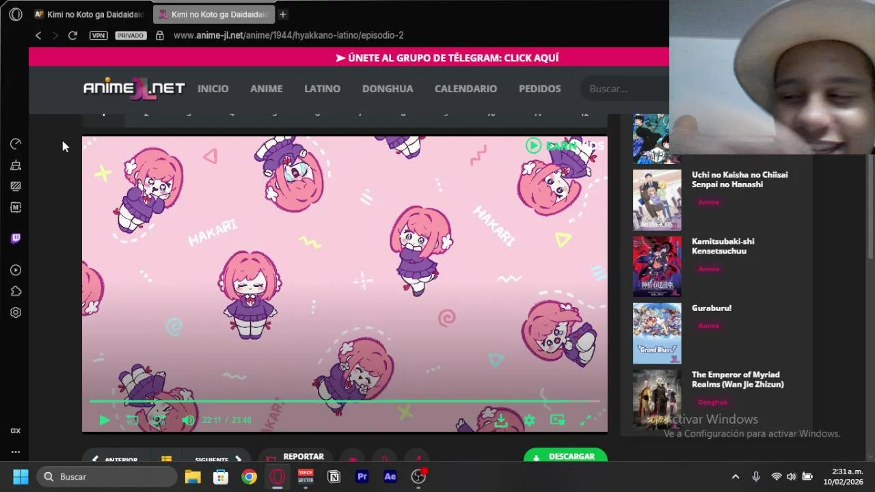875x492 pixels.
Task: Open PEDIDOS in site navigation
Action: point(539,89)
